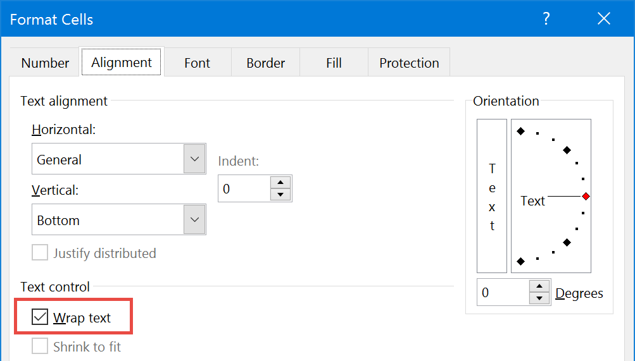Viewport: 635px width, 361px height.
Task: Decrease indent with the down arrow
Action: [x=280, y=195]
